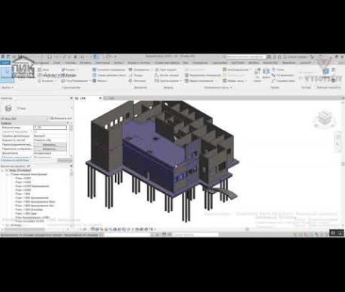Screen dimensions: 345x292
Task: Click the view scale input field
Action: pyautogui.click(x=50, y=128)
